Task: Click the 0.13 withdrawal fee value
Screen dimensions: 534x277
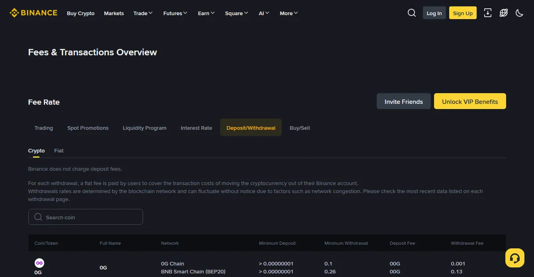Action: coord(457,272)
